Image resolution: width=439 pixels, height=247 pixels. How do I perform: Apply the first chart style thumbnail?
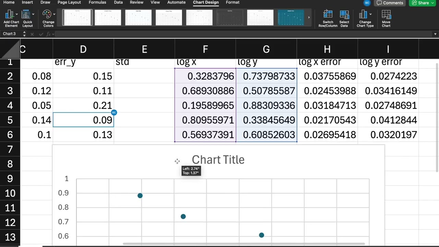pos(77,17)
